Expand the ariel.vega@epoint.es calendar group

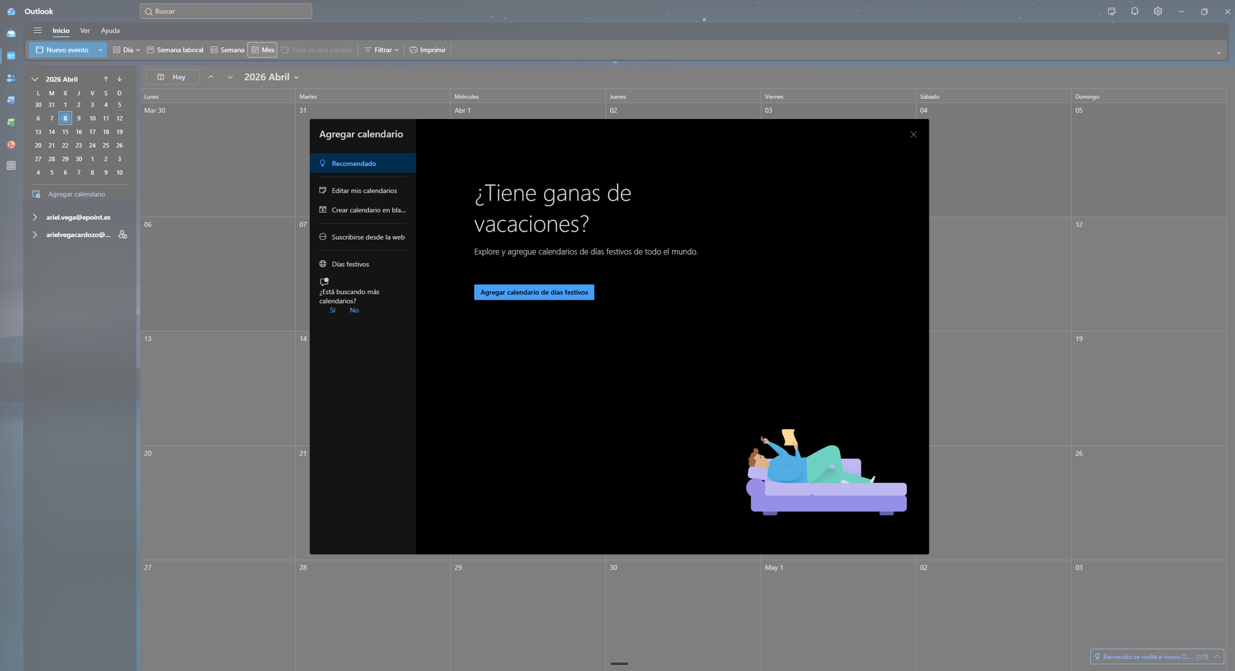tap(35, 217)
